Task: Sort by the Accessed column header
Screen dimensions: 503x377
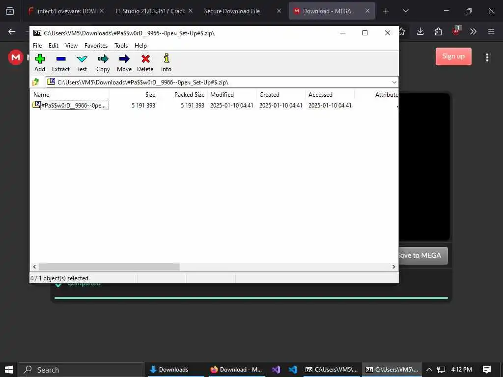Action: (330, 95)
